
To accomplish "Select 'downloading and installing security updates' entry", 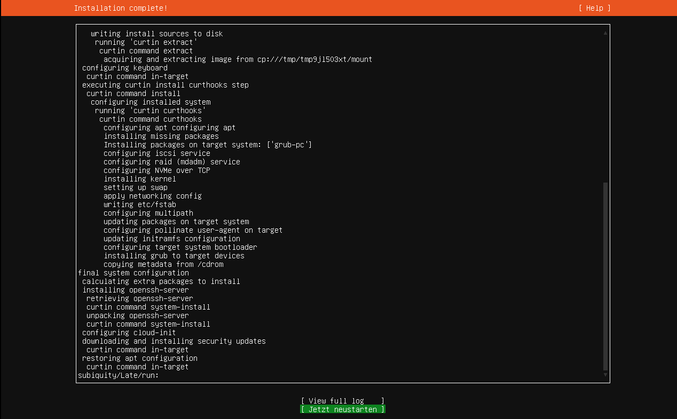I will (174, 341).
